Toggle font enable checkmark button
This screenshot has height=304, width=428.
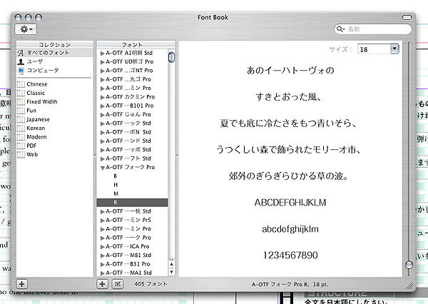coord(118,284)
